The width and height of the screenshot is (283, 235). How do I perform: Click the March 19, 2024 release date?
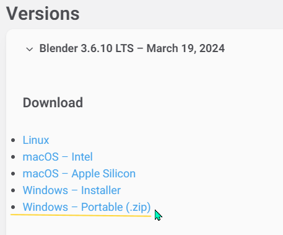pyautogui.click(x=186, y=48)
